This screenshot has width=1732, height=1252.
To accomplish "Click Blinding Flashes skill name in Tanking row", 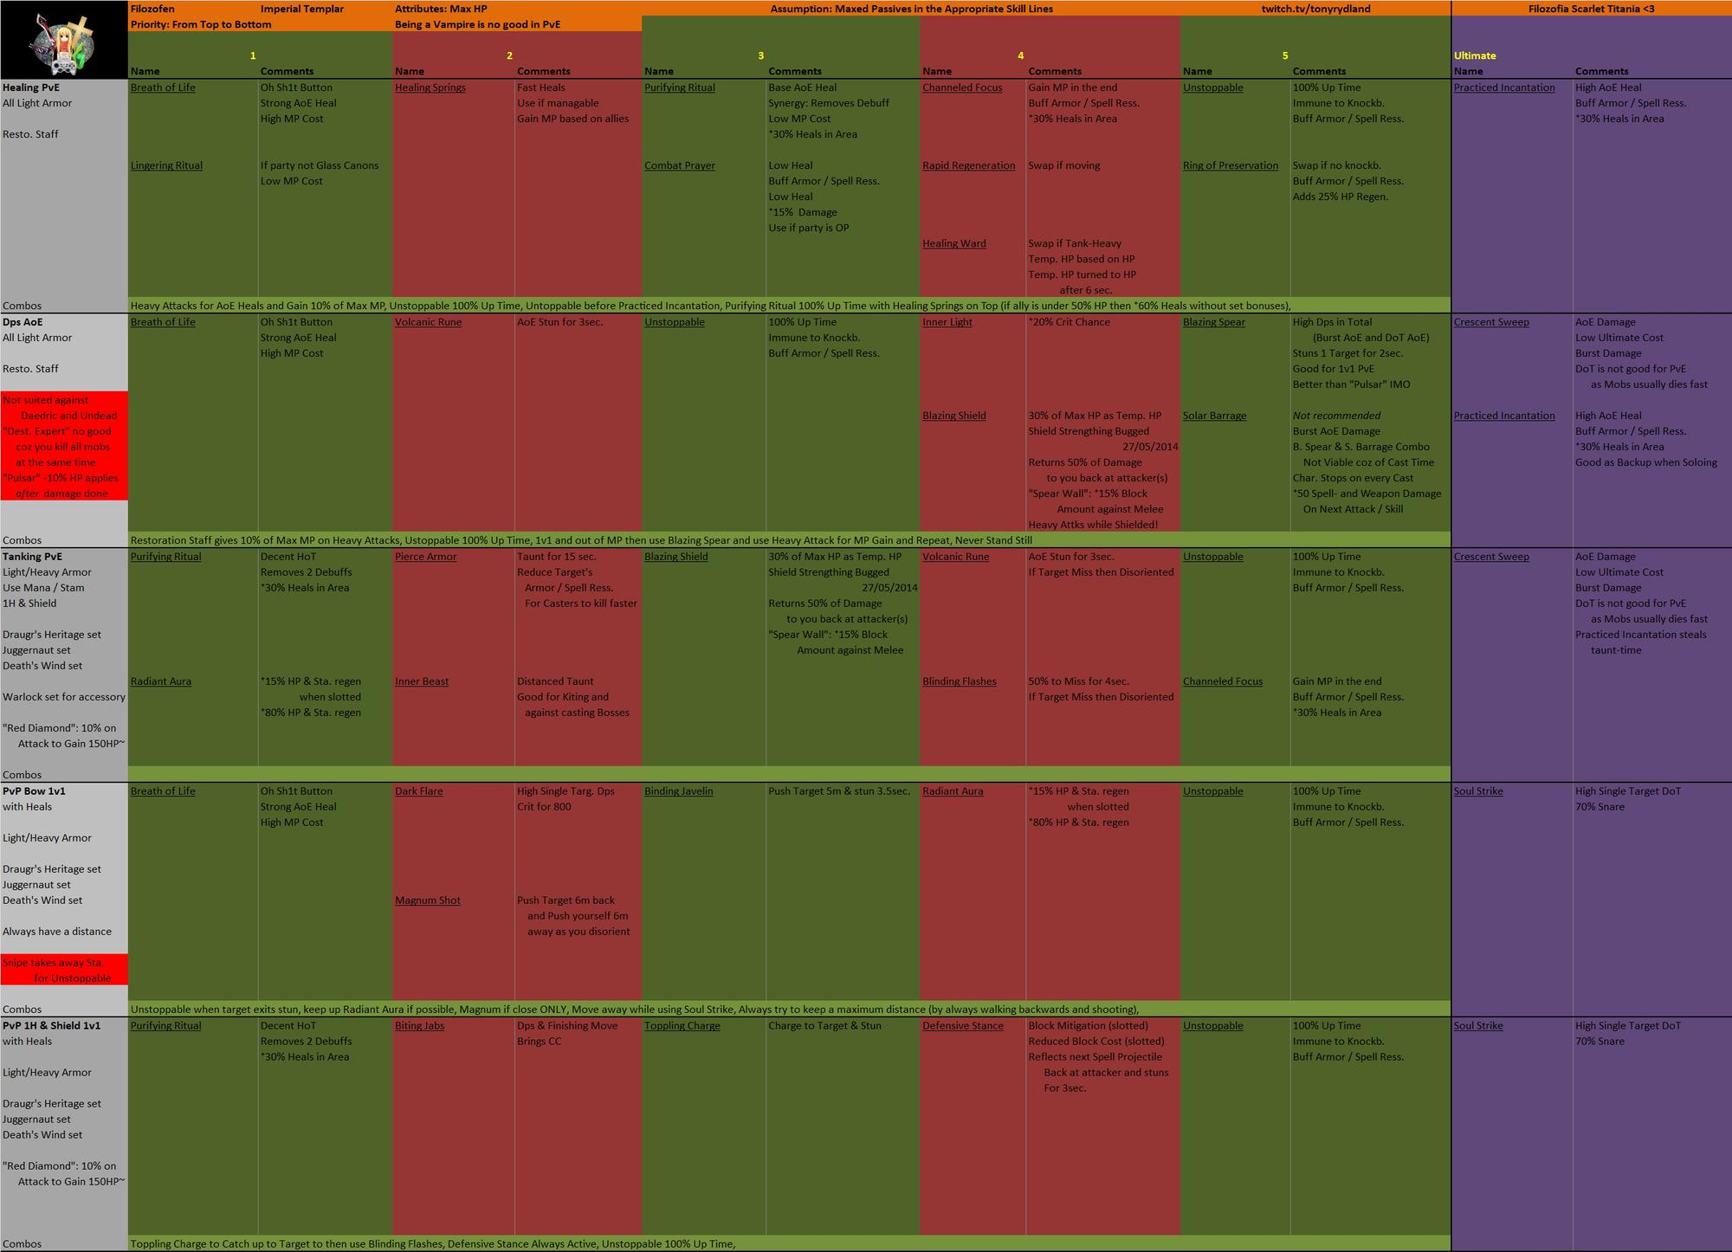I will 960,681.
